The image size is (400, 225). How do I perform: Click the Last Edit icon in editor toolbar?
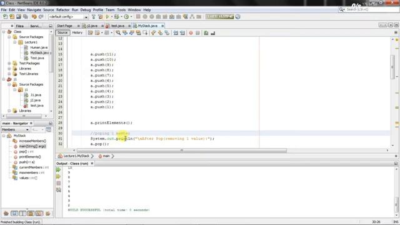click(91, 33)
